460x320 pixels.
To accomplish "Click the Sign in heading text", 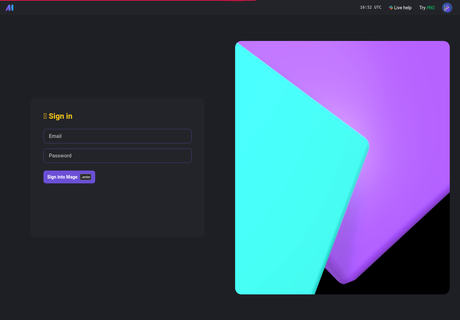I will point(60,116).
